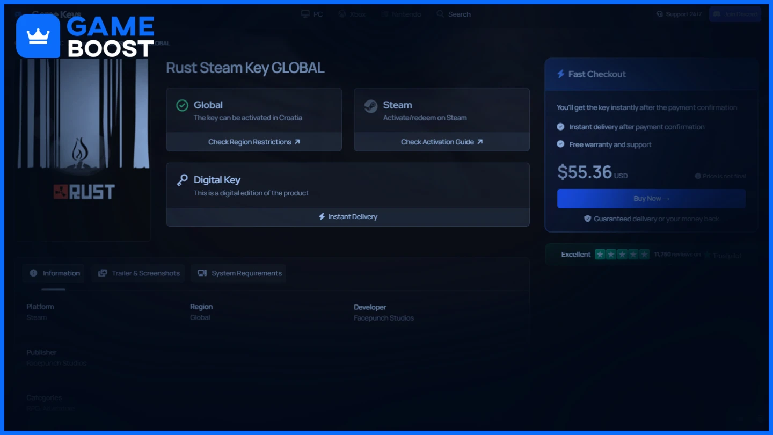Image resolution: width=773 pixels, height=435 pixels.
Task: Click the Fast Checkout lightning icon
Action: pyautogui.click(x=560, y=74)
